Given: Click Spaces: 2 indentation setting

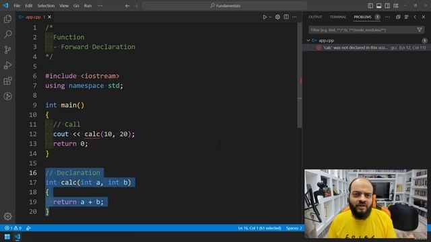Looking at the screenshot, I should click(294, 228).
